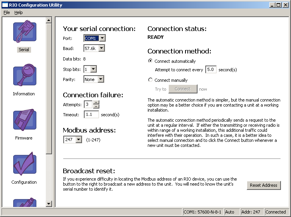Expand the Baud 57.6k dropdown
This screenshot has width=291, height=217.
[101, 48]
